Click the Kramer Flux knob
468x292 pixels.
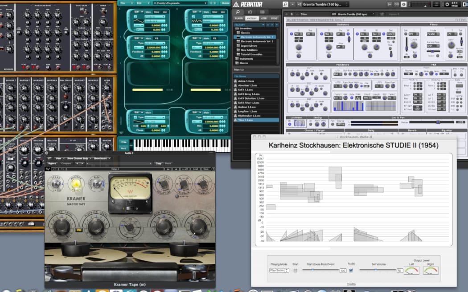[x=130, y=227]
